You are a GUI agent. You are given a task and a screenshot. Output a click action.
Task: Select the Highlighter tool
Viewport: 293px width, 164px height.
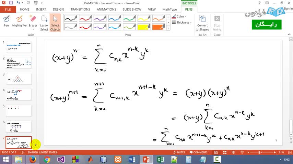click(x=20, y=21)
